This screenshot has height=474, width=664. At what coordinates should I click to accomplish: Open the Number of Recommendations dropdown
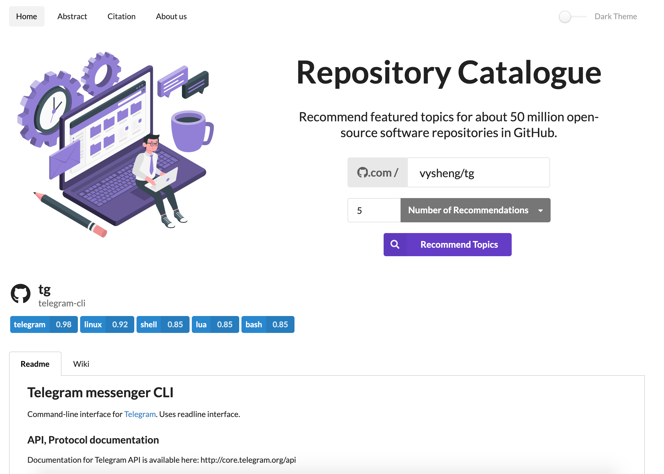475,210
